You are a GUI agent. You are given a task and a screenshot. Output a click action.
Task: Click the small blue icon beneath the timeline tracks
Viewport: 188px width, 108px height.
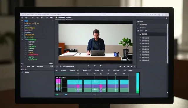coord(66,95)
